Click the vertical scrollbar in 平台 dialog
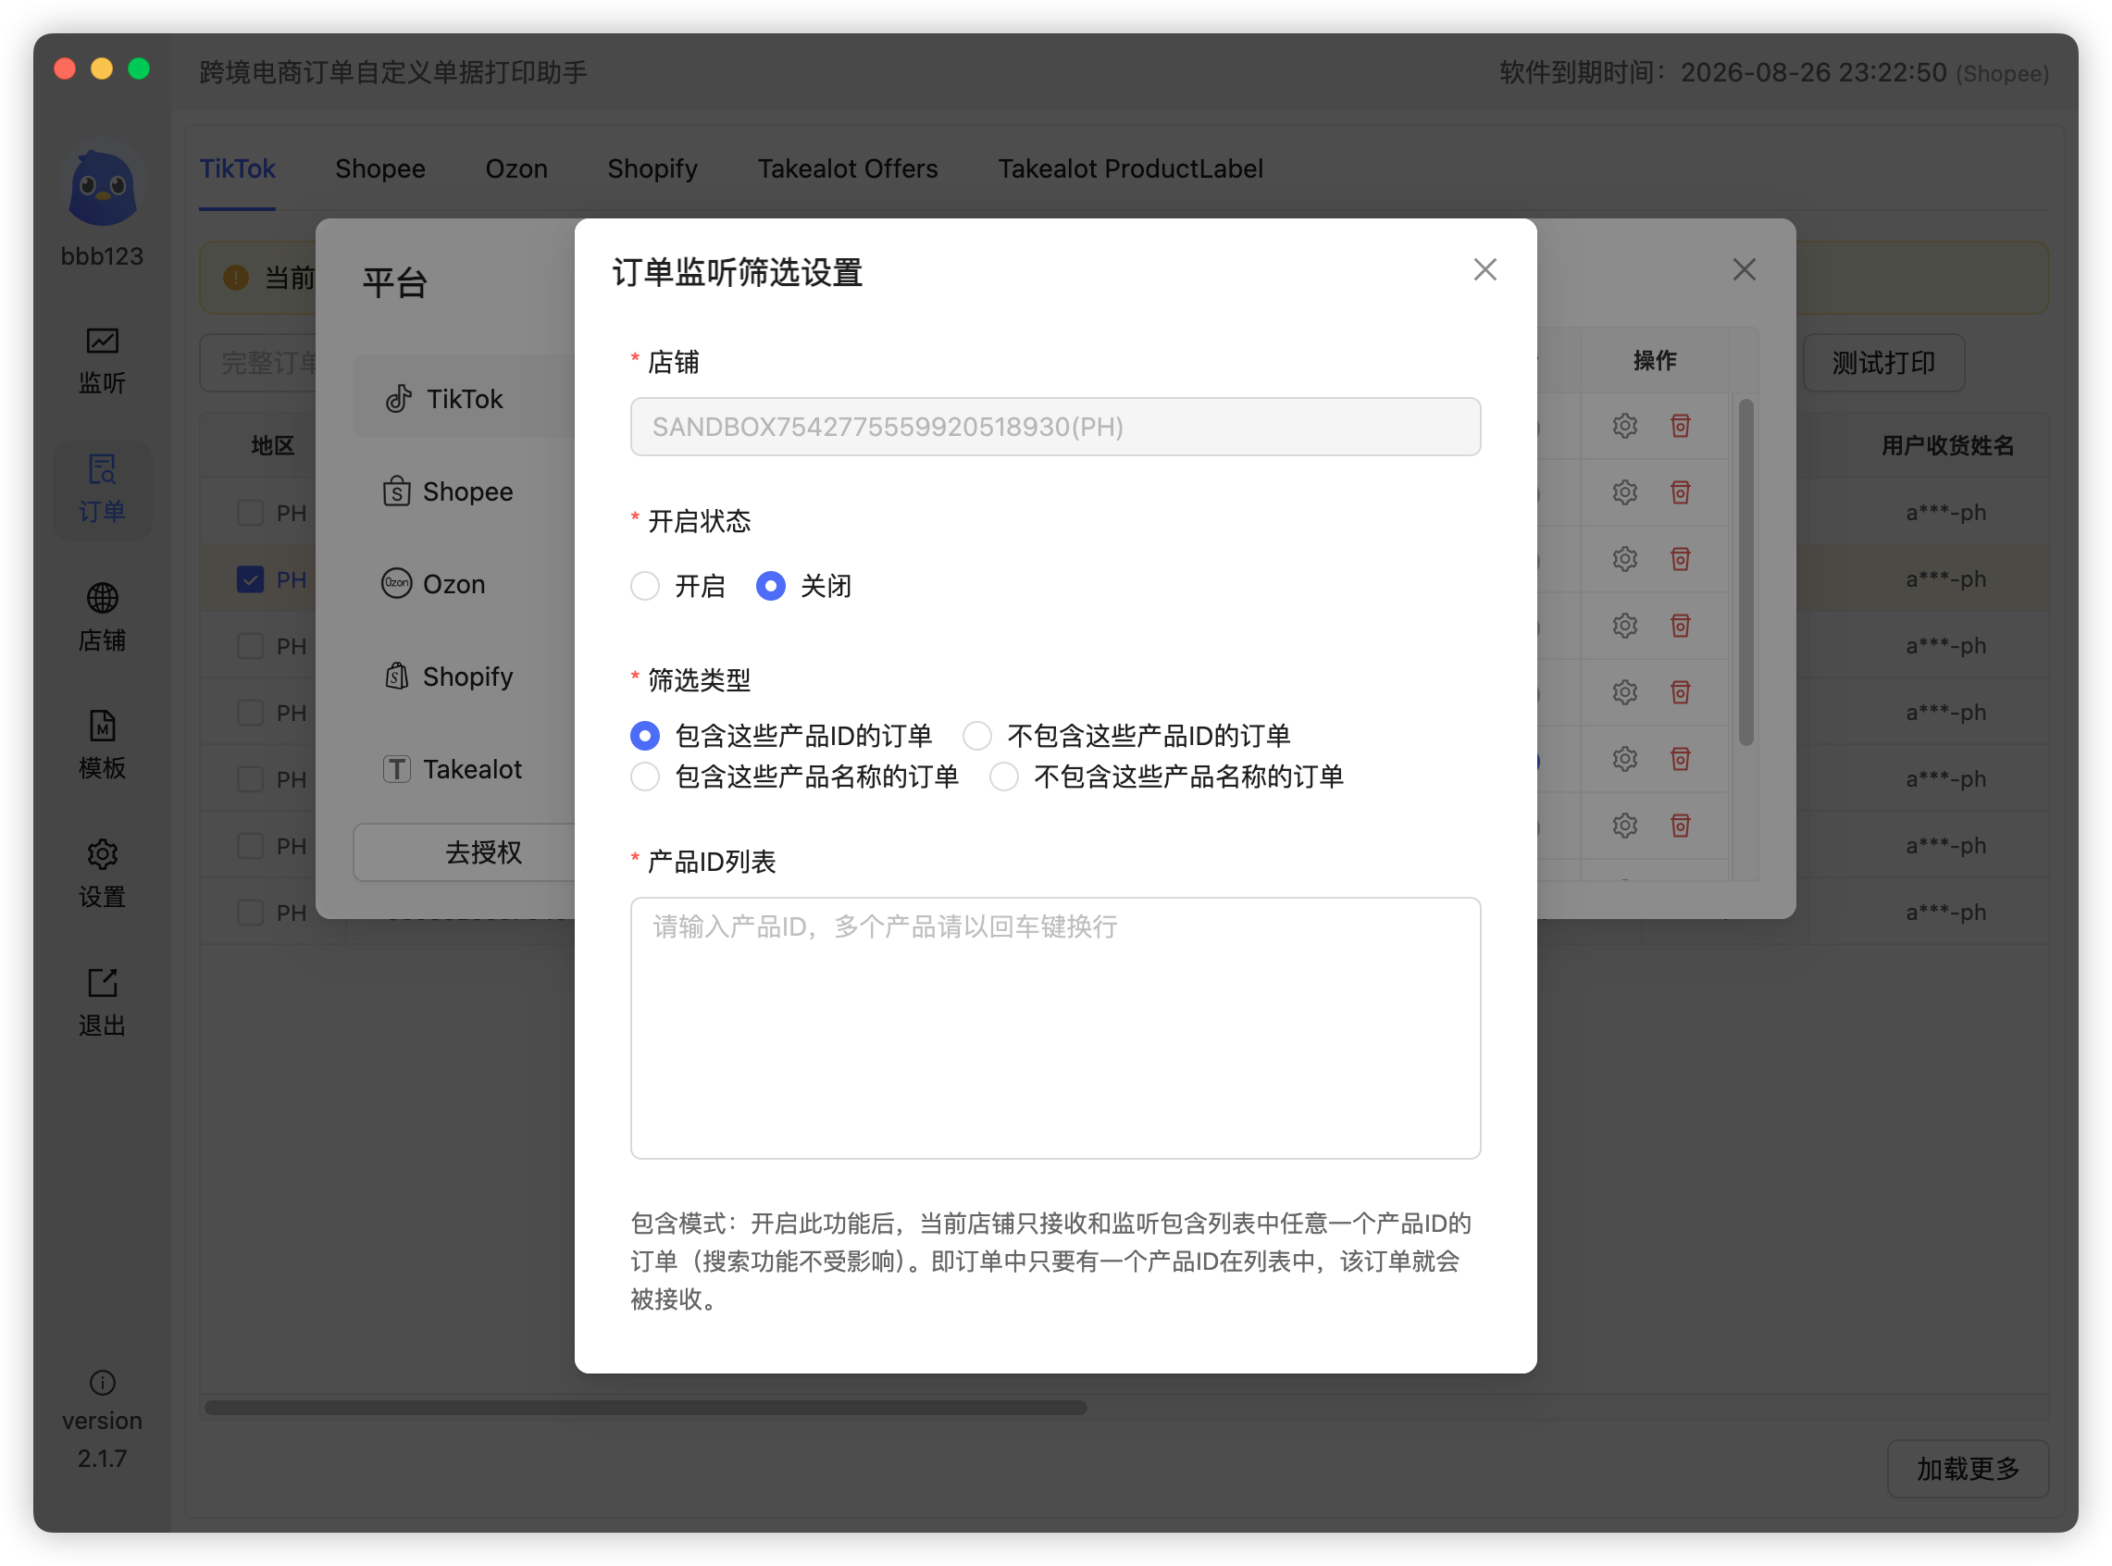 pyautogui.click(x=1746, y=572)
